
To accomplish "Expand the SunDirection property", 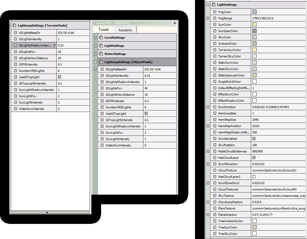I will click(x=208, y=107).
